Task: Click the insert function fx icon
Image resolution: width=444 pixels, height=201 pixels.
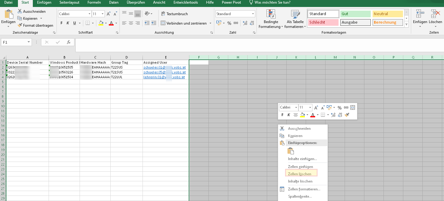Action: coord(69,42)
